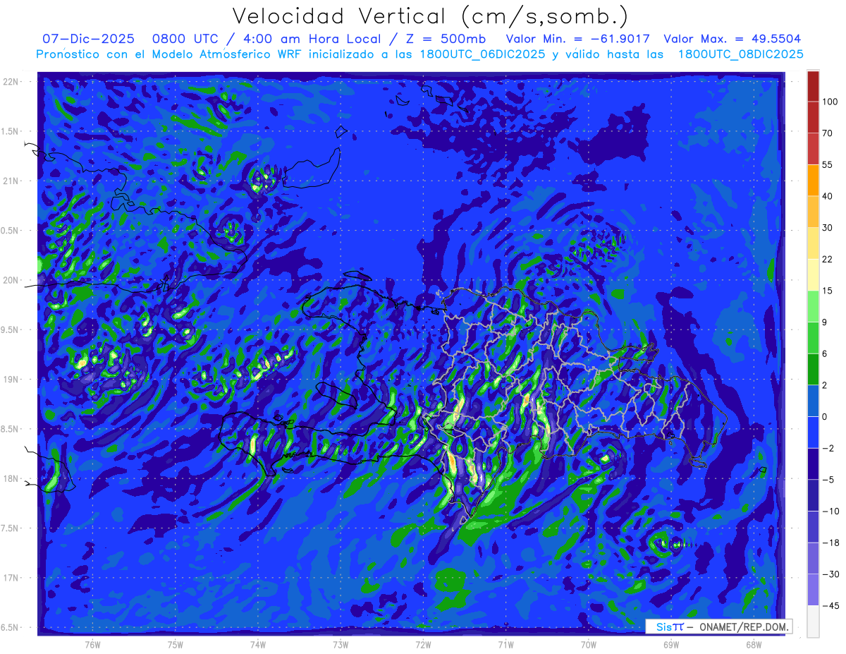This screenshot has width=846, height=654.
Task: Click longitude axis label "73W"
Action: [341, 644]
